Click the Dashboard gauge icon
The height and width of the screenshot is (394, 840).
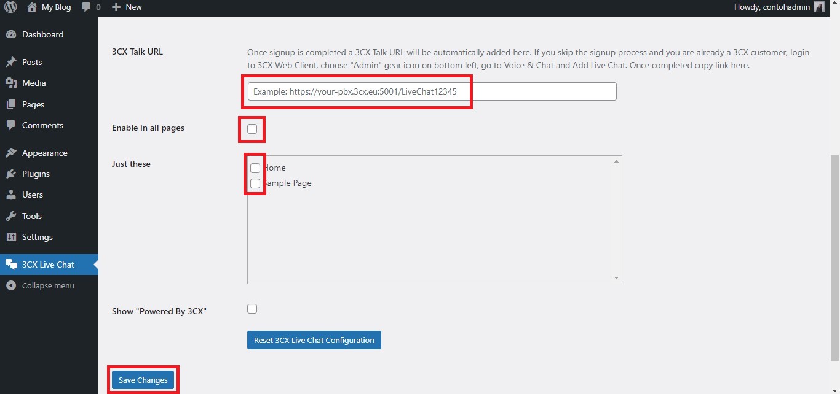click(x=11, y=35)
